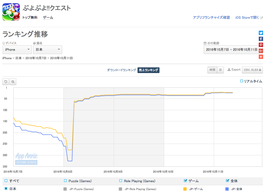Viewport: 265px width, 192px height.
Task: Reset the chart zoom with undo icon
Action: click(6, 82)
